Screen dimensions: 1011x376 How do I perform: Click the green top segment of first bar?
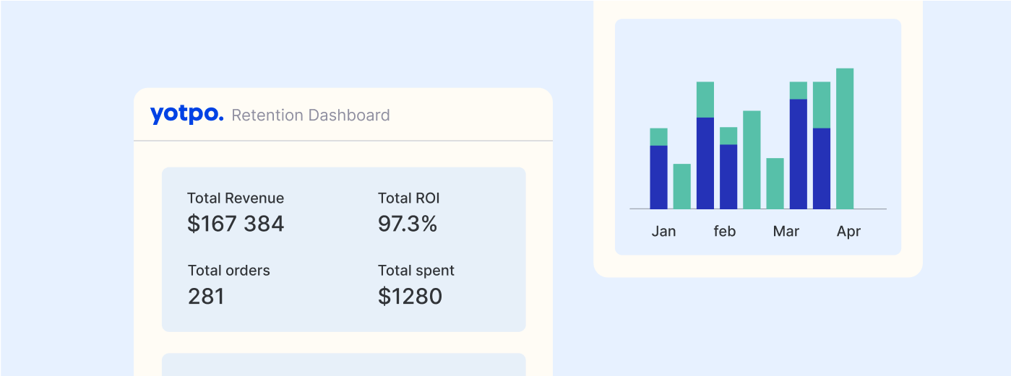[x=658, y=137]
